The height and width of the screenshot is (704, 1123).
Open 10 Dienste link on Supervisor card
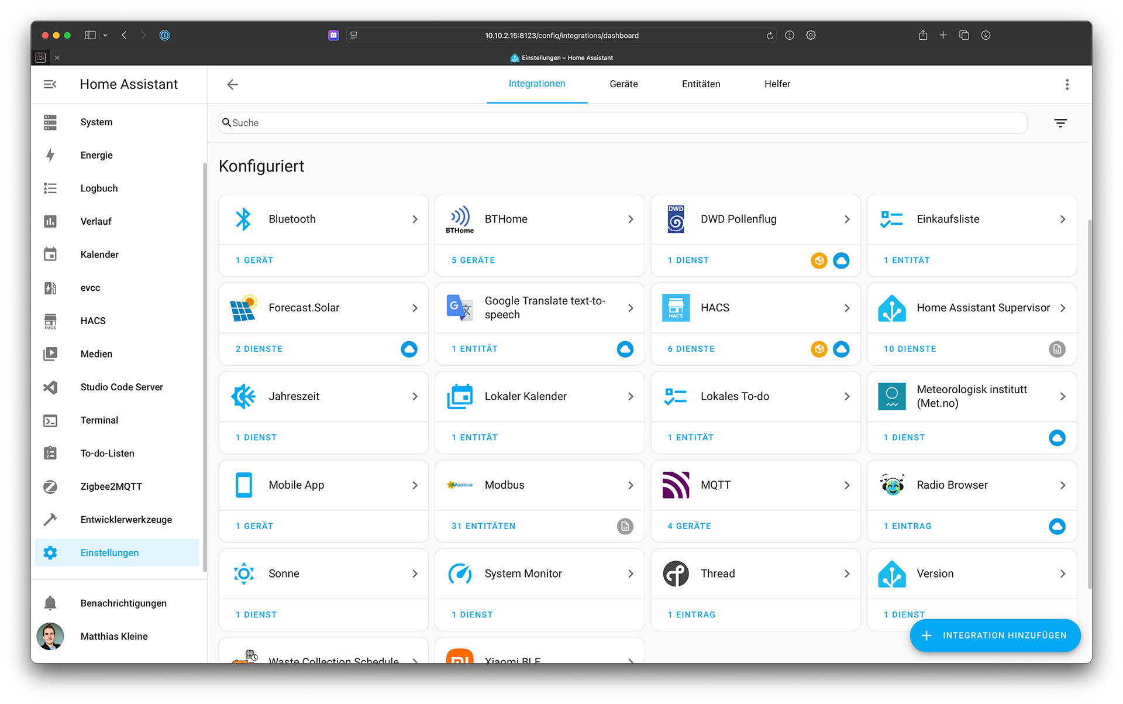click(x=910, y=349)
